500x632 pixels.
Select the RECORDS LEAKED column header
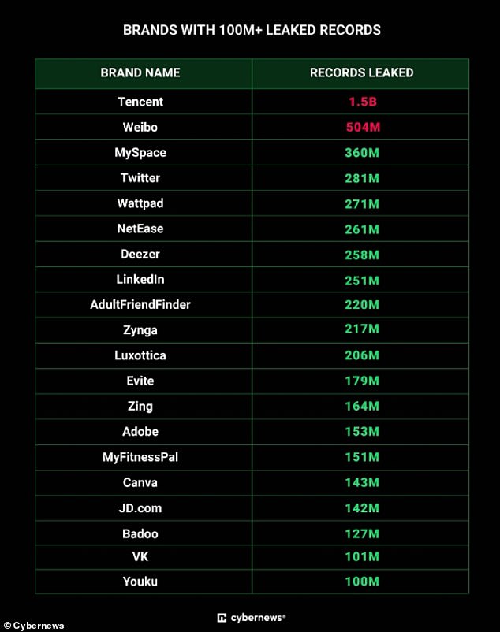click(x=362, y=72)
